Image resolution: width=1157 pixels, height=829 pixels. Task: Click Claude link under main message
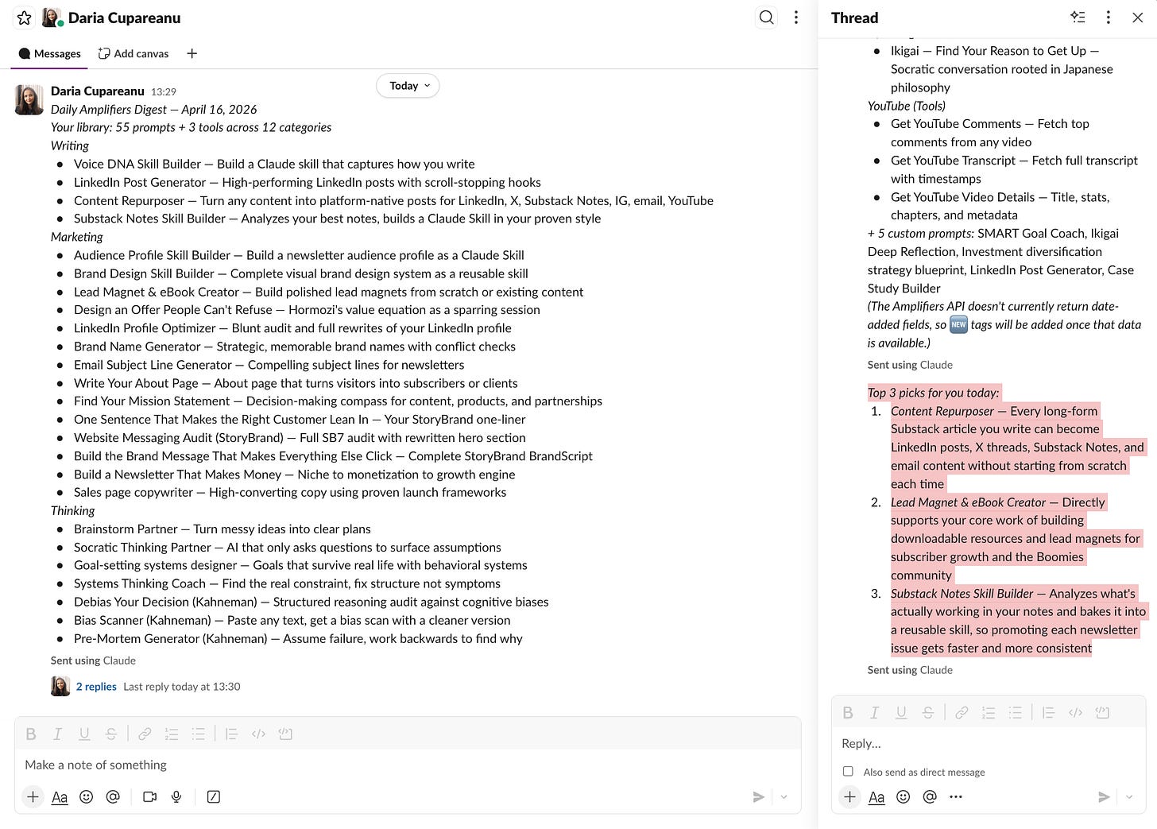point(119,660)
